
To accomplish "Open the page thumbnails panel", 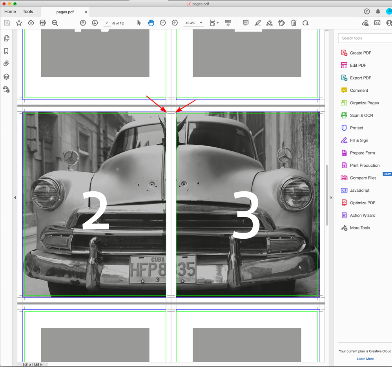I will [7, 38].
